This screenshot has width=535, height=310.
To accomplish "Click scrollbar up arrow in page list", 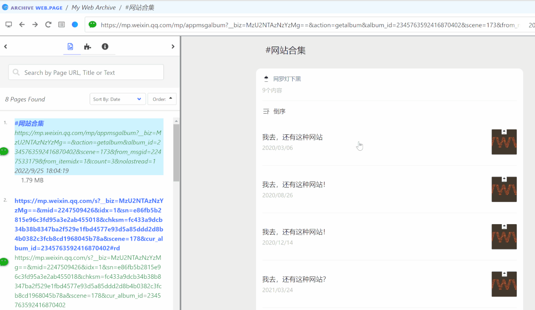I will click(176, 122).
